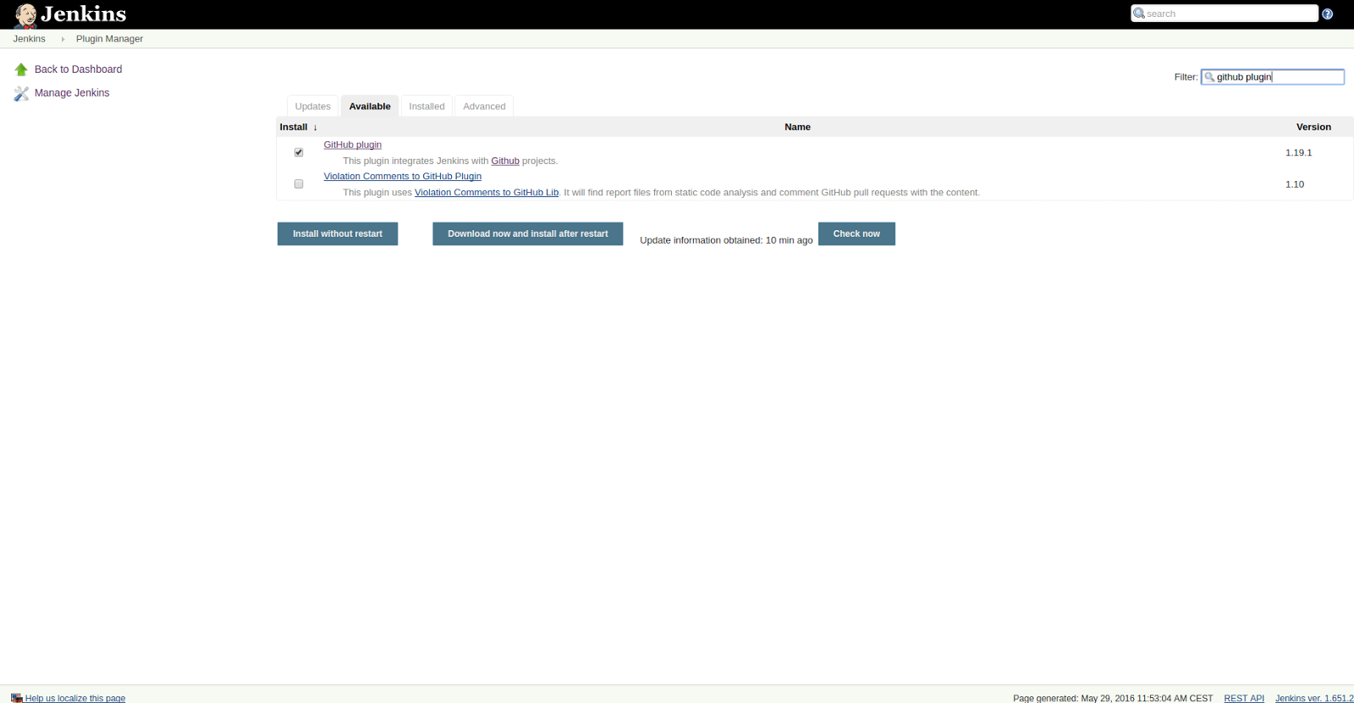The image size is (1354, 703).
Task: Open the Violation Comments to GitHub Lib link
Action: point(487,192)
